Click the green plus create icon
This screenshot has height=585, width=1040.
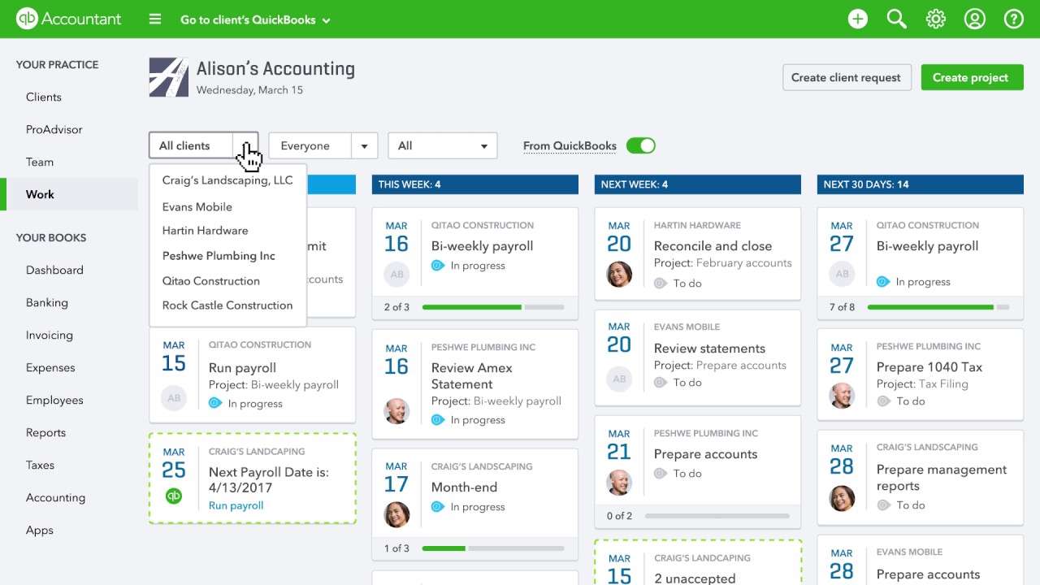pos(858,19)
